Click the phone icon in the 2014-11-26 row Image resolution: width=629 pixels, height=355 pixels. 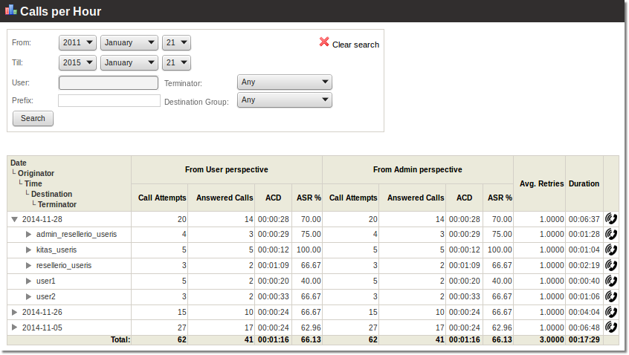[611, 312]
